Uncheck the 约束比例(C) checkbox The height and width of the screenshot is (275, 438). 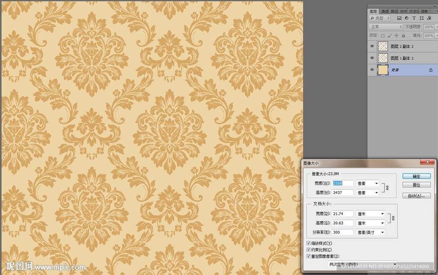(x=308, y=250)
